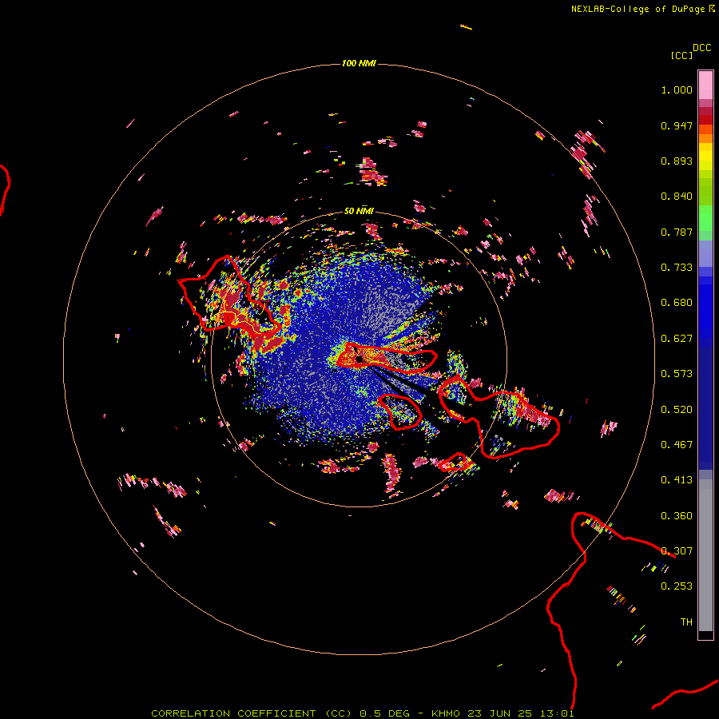Click the 0.520 scale value

point(677,410)
